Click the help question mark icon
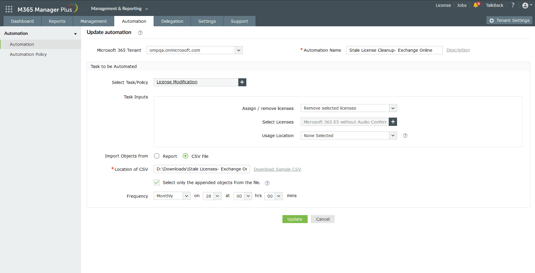The width and height of the screenshot is (535, 273). [513, 5]
